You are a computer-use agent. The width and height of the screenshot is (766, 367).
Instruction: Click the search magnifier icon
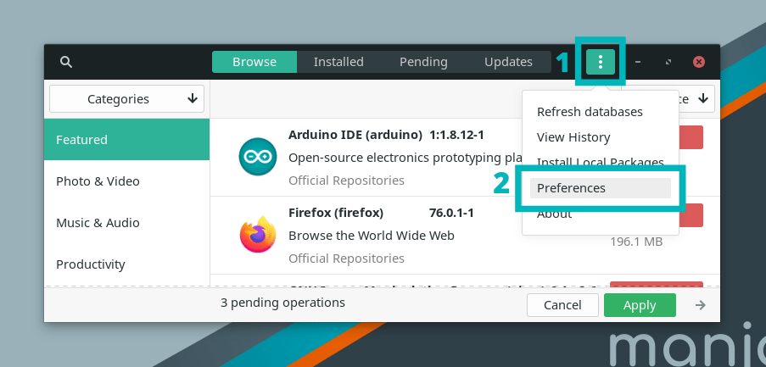[x=66, y=62]
